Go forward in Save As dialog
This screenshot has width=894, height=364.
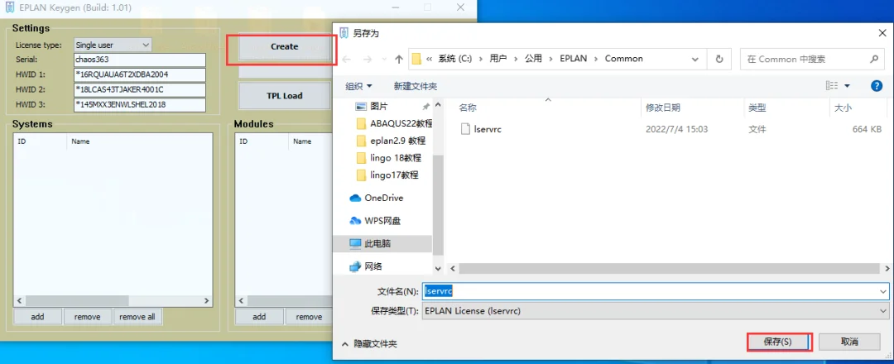[x=368, y=60]
